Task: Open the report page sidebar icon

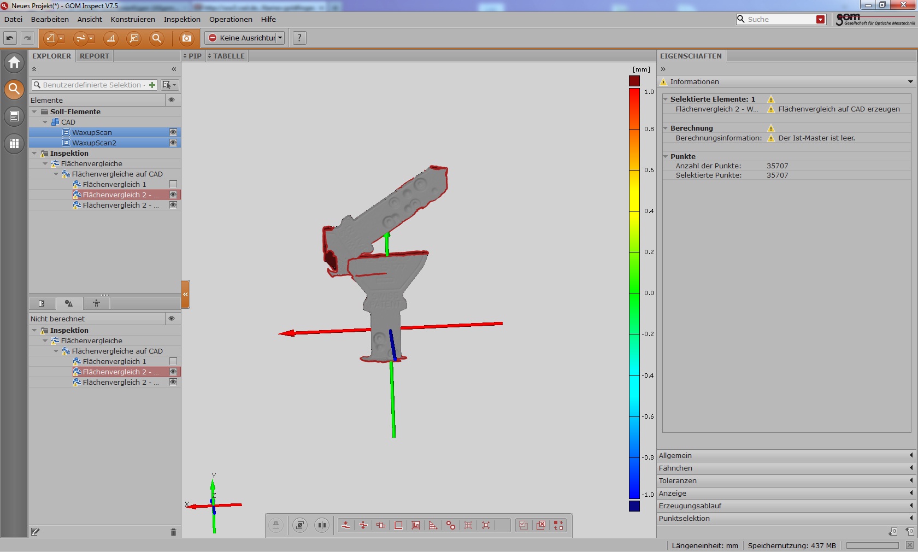Action: coord(14,116)
